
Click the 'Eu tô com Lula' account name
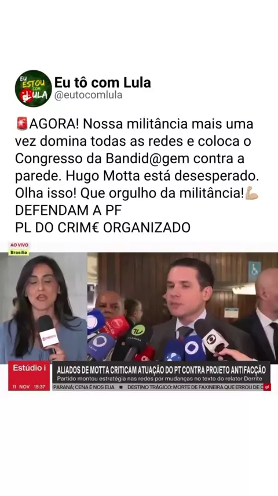[103, 82]
